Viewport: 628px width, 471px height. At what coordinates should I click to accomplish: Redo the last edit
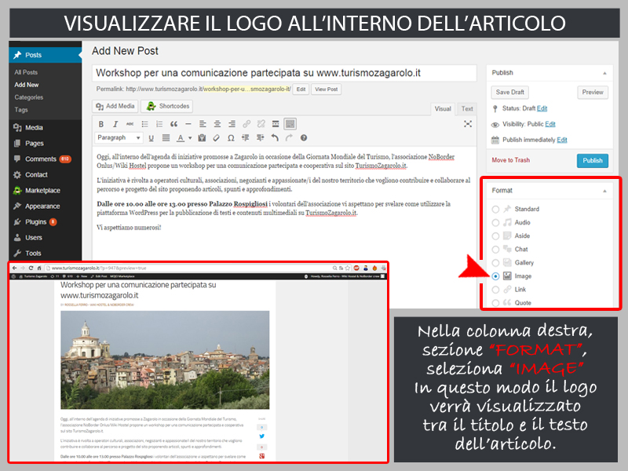(289, 138)
